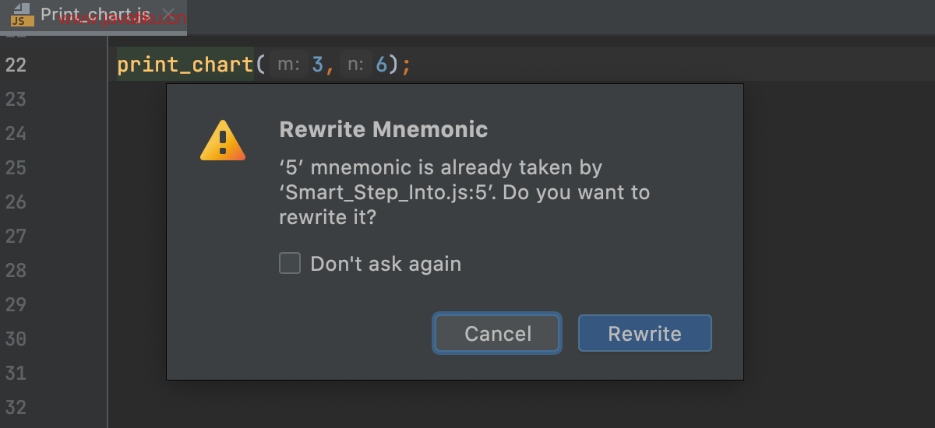The image size is (935, 428).
Task: Click gutter line number 22
Action: click(x=16, y=65)
